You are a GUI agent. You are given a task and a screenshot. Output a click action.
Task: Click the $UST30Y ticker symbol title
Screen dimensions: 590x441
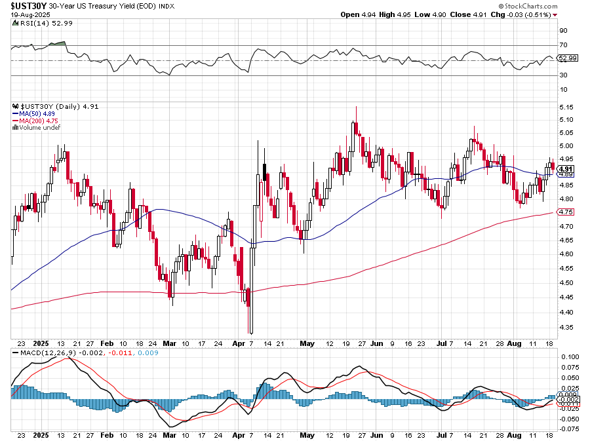pyautogui.click(x=29, y=5)
